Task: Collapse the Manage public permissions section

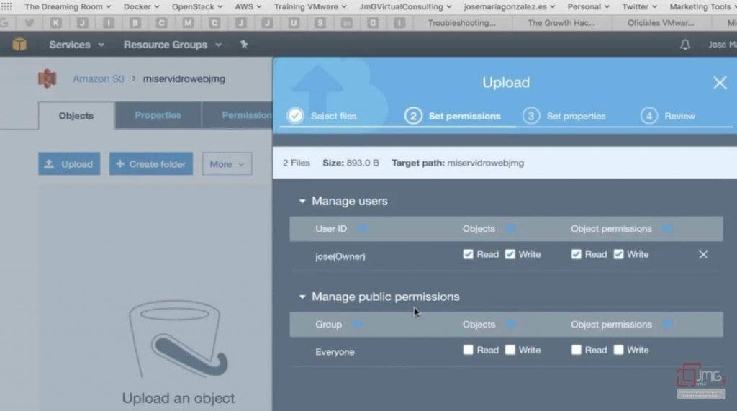Action: click(x=302, y=297)
